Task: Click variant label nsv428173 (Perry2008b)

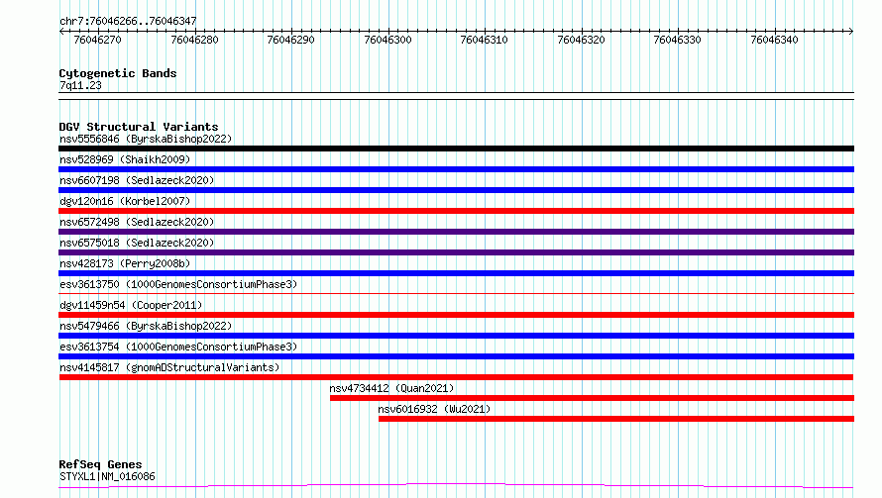Action: (125, 263)
